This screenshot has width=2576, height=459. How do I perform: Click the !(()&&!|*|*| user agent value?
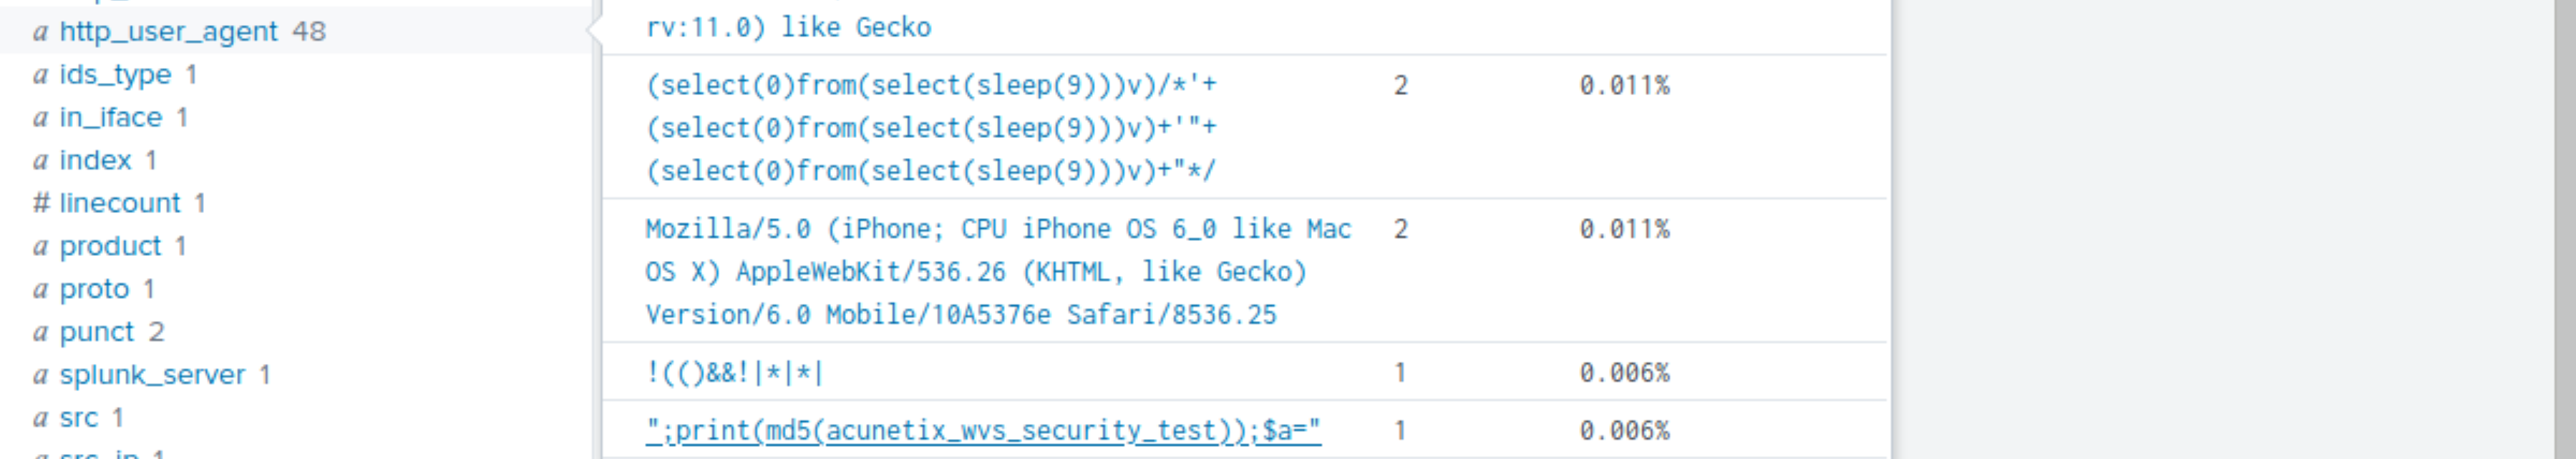coord(734,373)
